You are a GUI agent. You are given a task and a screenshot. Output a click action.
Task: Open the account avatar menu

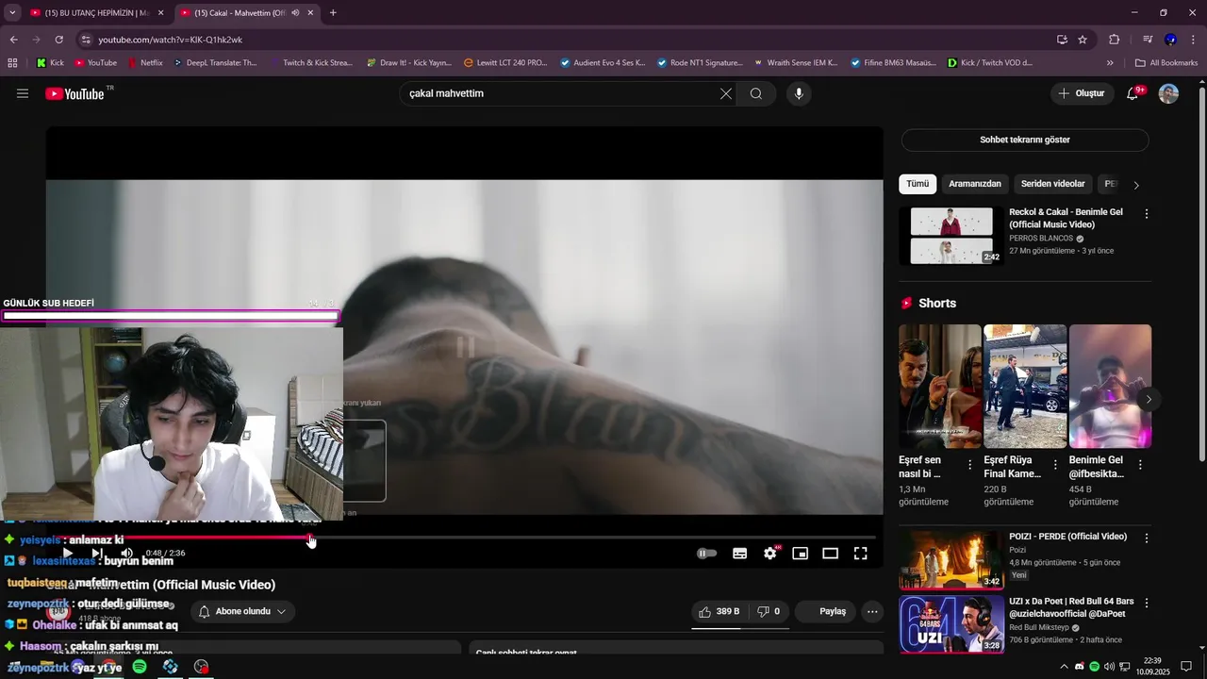1168,93
